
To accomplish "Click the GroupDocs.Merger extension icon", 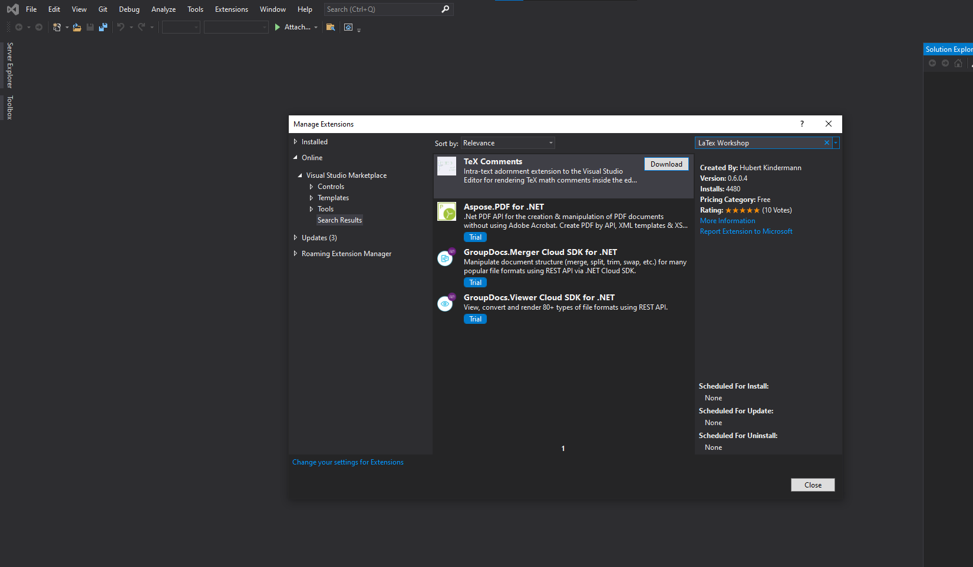I will pyautogui.click(x=446, y=257).
